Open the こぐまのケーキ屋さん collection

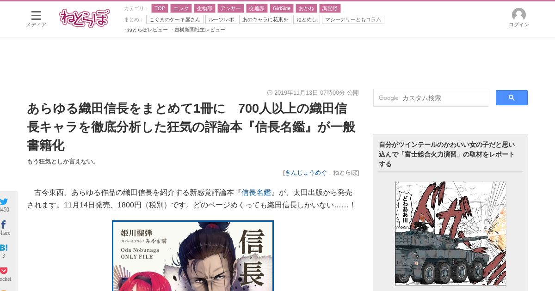coord(175,19)
